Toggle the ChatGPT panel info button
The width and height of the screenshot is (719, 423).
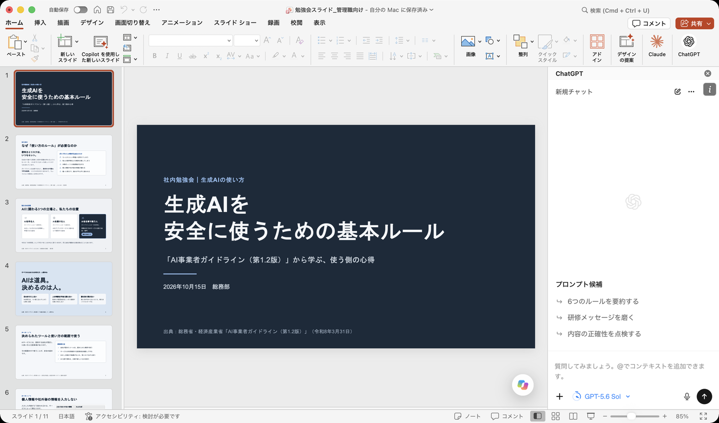tap(709, 89)
